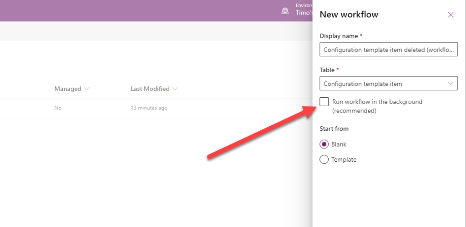Click the Display name text field
This screenshot has height=227, width=466.
388,50
